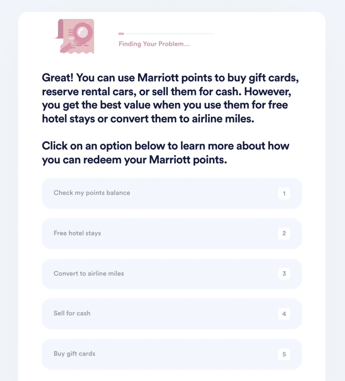
Task: Click the 'Click on an option below' heading
Action: (x=166, y=153)
